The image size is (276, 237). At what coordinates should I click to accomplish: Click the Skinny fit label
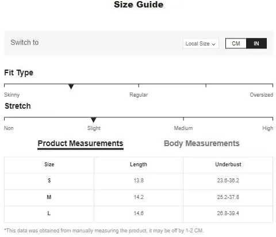[x=12, y=95]
